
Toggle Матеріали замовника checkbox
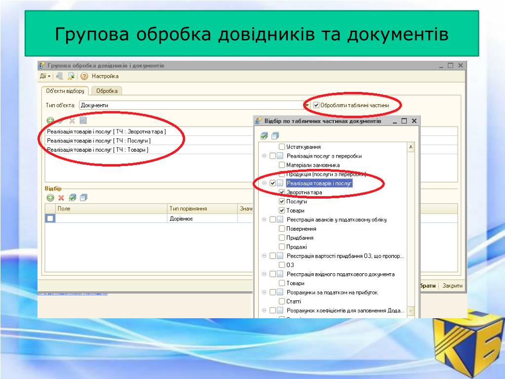pyautogui.click(x=282, y=165)
